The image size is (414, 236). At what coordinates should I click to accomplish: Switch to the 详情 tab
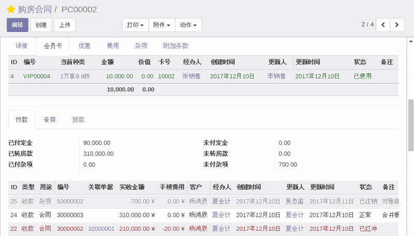(x=22, y=46)
